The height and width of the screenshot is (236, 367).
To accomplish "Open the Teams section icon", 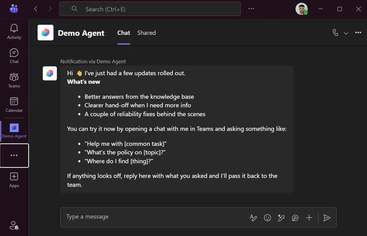I will 14,77.
